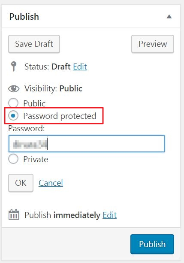Click the Visibility: Public status text
The width and height of the screenshot is (184, 263).
coord(53,88)
